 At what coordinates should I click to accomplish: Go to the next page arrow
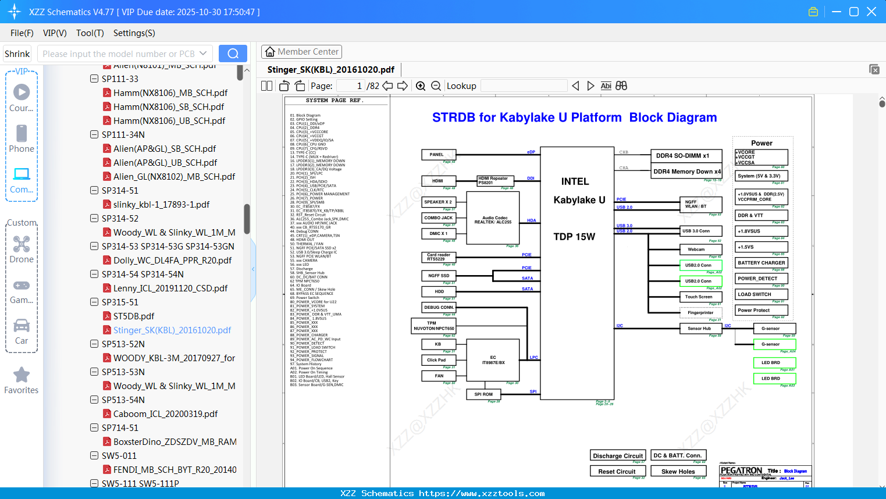(x=403, y=86)
